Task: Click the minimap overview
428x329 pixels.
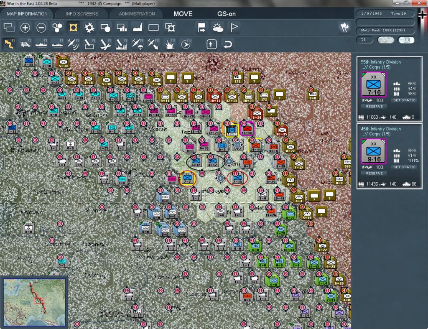Action: [34, 302]
